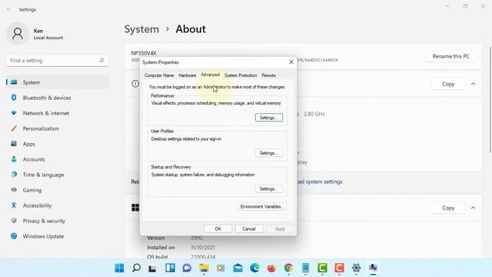Collapse the device specifications section chevron
Screen dimensions: 492x277
[x=473, y=84]
